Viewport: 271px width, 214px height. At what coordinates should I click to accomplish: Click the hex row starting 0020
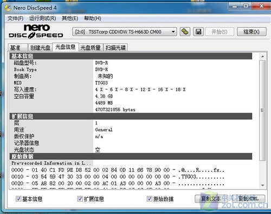[x=118, y=184]
